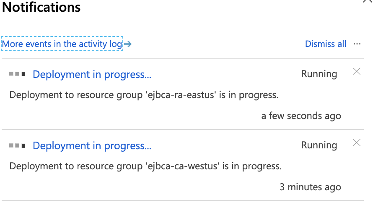Click the arrow icon beside activity log link
Screen dimensions: 373x202
click(128, 44)
